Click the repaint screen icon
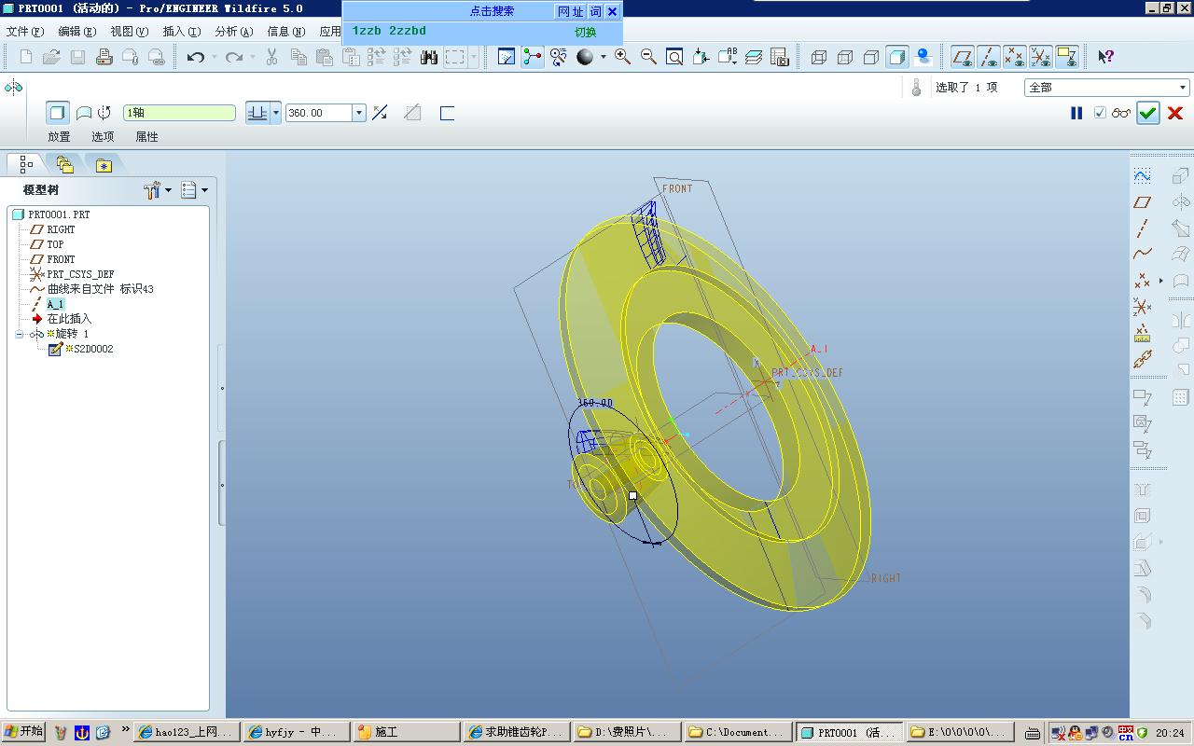This screenshot has height=746, width=1194. pos(507,57)
